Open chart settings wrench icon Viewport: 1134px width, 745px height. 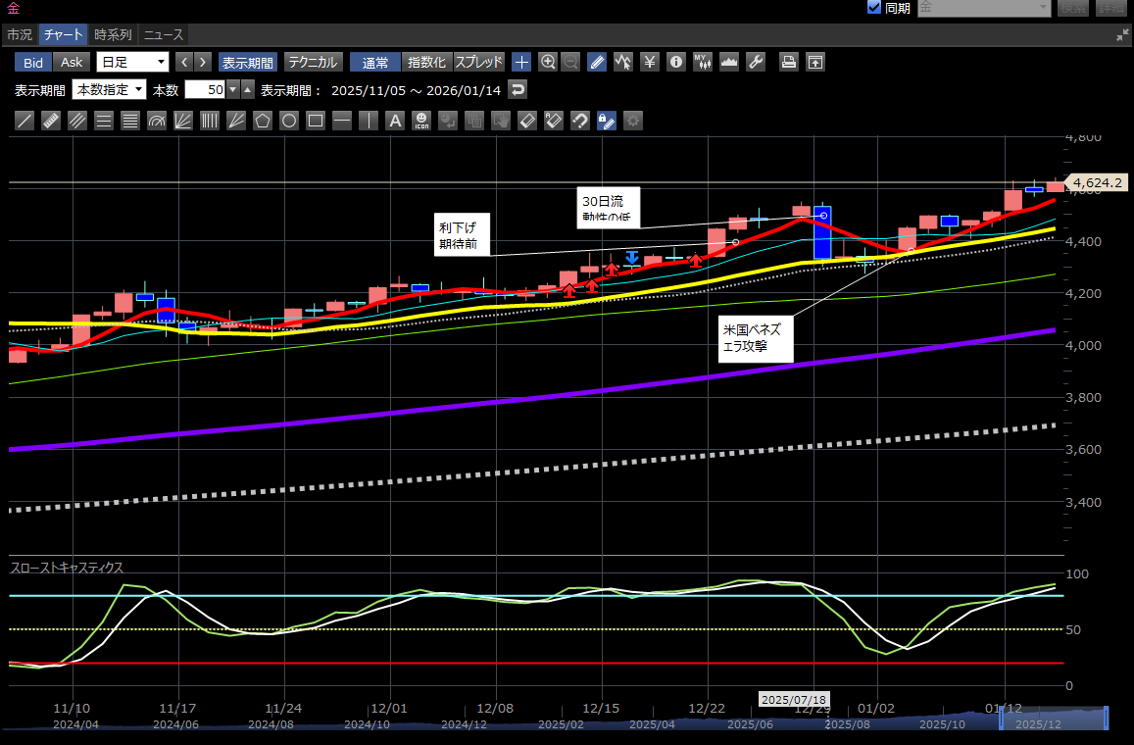coord(755,62)
